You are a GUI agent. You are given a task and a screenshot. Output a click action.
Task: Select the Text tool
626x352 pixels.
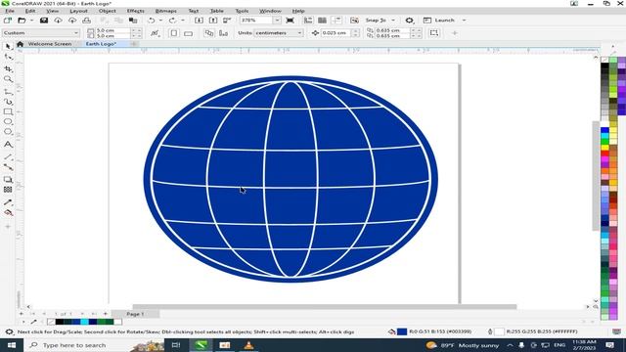[8, 144]
